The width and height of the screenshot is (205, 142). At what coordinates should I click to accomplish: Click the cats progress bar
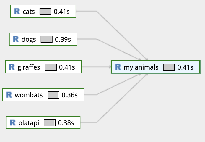click(x=45, y=12)
